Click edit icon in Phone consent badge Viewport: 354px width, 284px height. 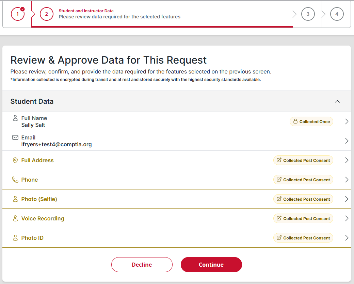click(279, 179)
